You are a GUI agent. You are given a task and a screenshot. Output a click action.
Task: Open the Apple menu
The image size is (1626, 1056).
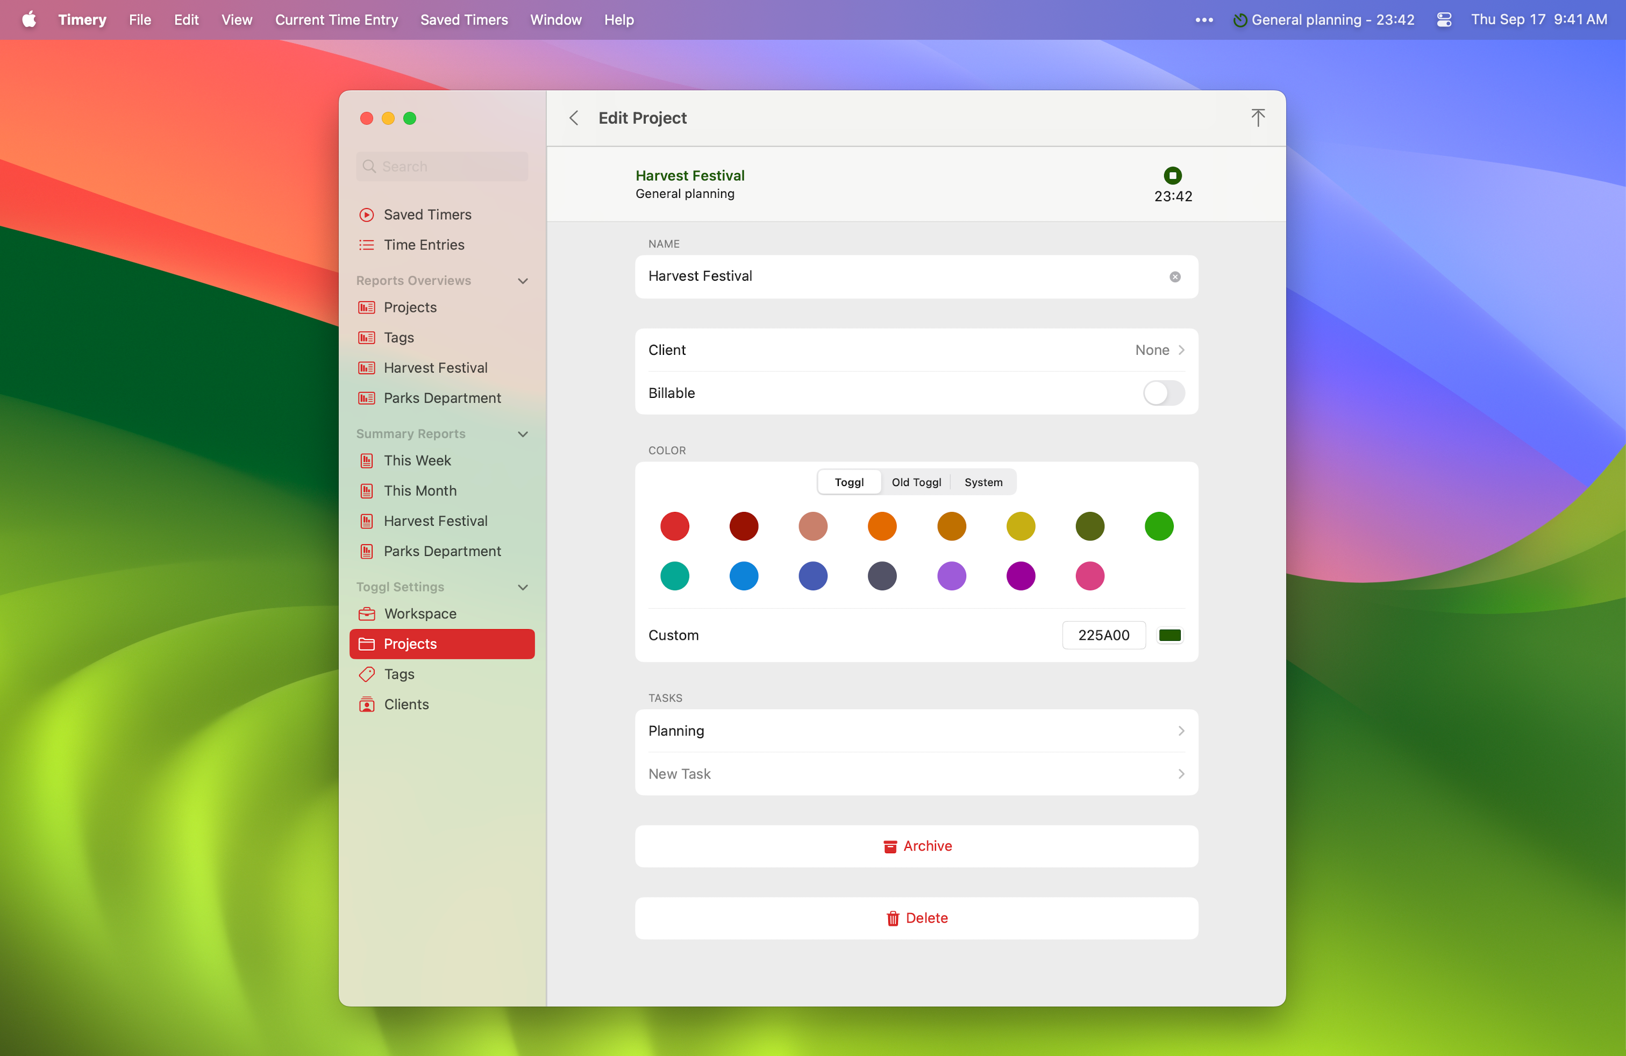[28, 19]
